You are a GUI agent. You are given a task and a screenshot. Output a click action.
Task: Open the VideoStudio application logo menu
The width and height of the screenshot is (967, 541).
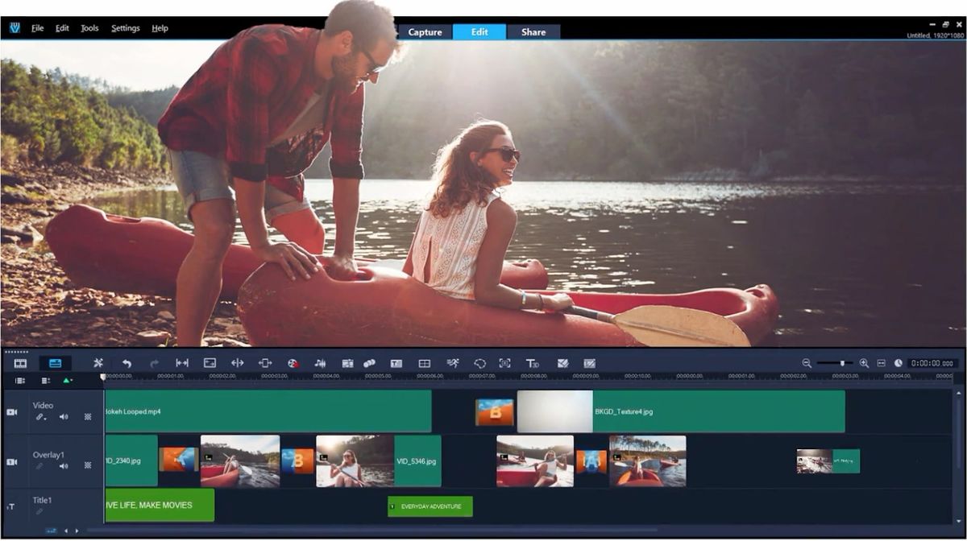click(15, 28)
